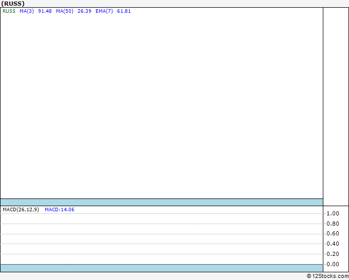
Task: Click the EMA(7) value 61.81
Action: click(x=124, y=11)
